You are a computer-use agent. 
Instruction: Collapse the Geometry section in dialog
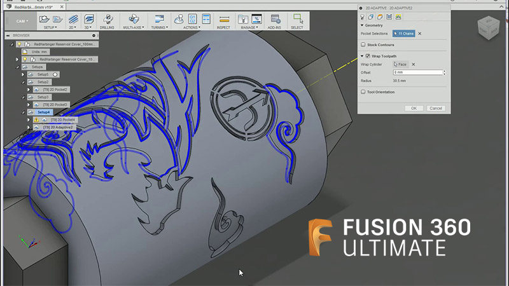click(362, 25)
